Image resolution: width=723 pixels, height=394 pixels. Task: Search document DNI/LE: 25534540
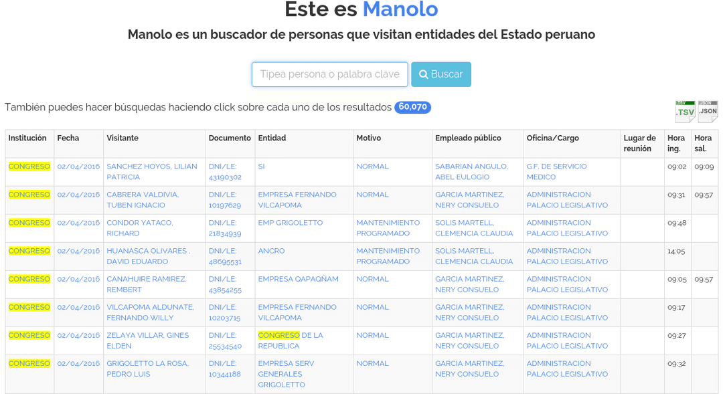(x=225, y=340)
